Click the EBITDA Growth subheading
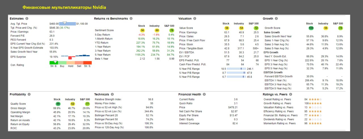 273,72
